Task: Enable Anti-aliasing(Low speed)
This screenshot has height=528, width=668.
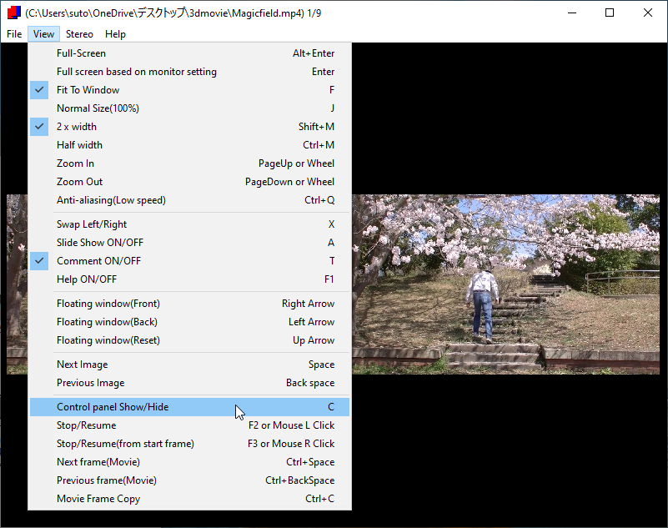Action: (x=189, y=200)
